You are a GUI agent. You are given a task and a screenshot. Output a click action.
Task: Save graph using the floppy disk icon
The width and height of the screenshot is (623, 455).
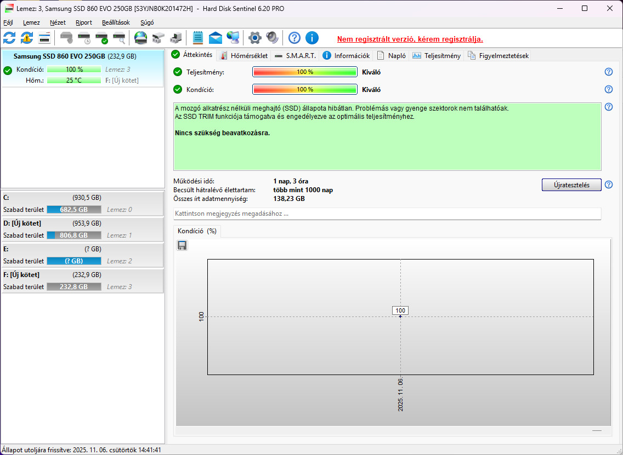(x=182, y=245)
